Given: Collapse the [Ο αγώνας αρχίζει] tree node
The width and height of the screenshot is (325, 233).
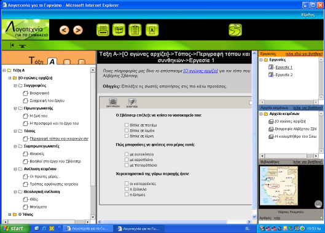Looking at the screenshot, I should [10, 78].
